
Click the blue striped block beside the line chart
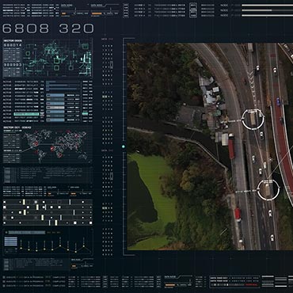pos(11,242)
